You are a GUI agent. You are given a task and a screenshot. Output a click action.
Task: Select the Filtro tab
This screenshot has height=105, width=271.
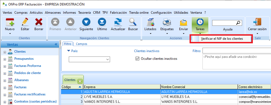pyautogui.click(x=68, y=44)
